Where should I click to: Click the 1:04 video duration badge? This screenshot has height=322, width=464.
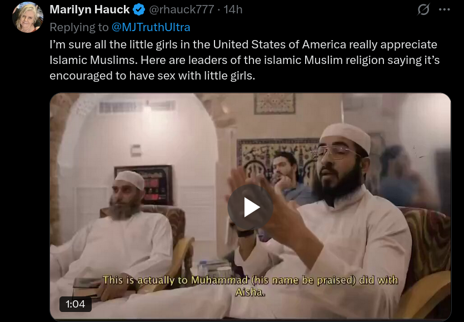click(76, 304)
